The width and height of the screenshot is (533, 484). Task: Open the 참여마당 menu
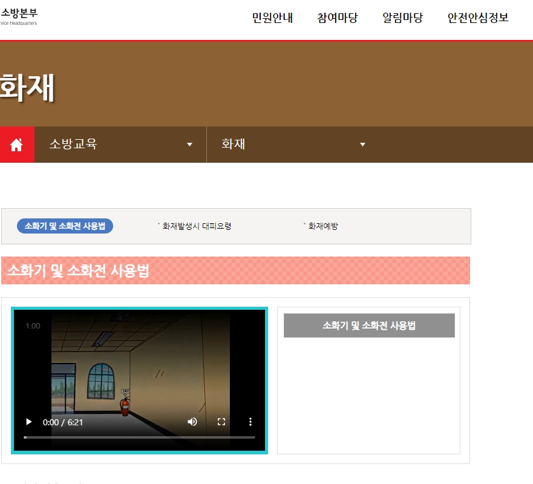[337, 18]
